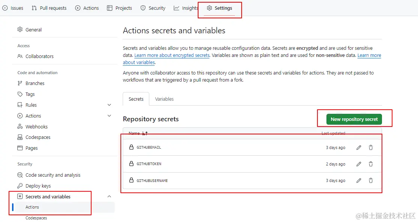
Task: Click the lock icon beside GITHUBEMAIL
Action: point(131,147)
